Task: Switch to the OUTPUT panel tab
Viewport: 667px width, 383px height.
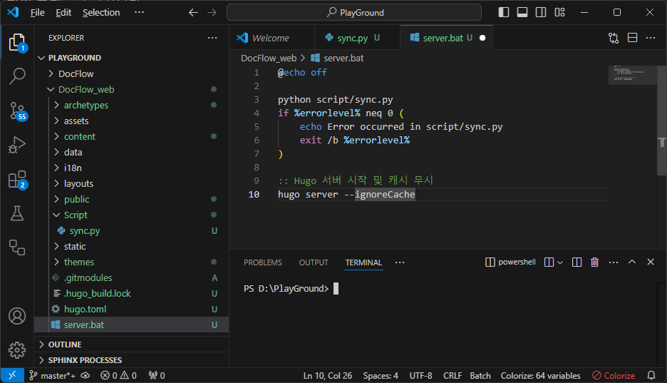Action: coord(314,262)
